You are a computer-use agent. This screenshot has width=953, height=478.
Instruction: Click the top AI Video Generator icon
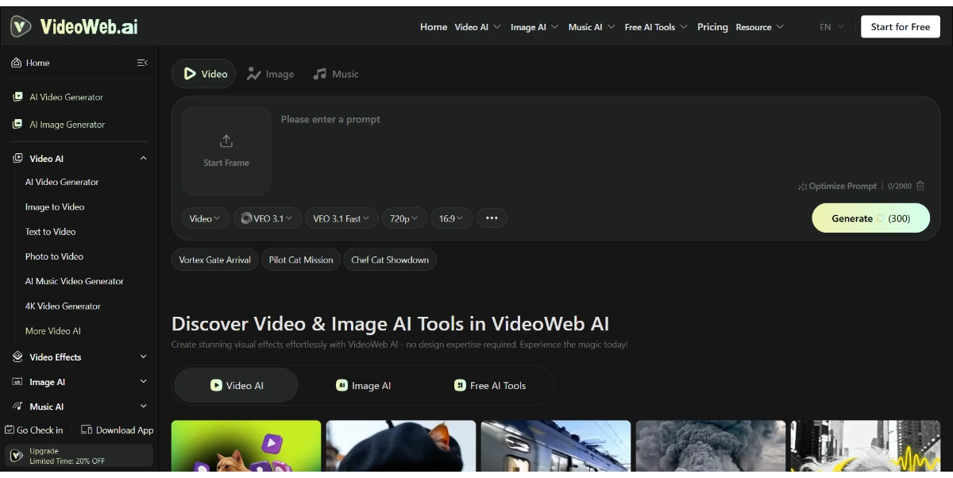coord(17,97)
